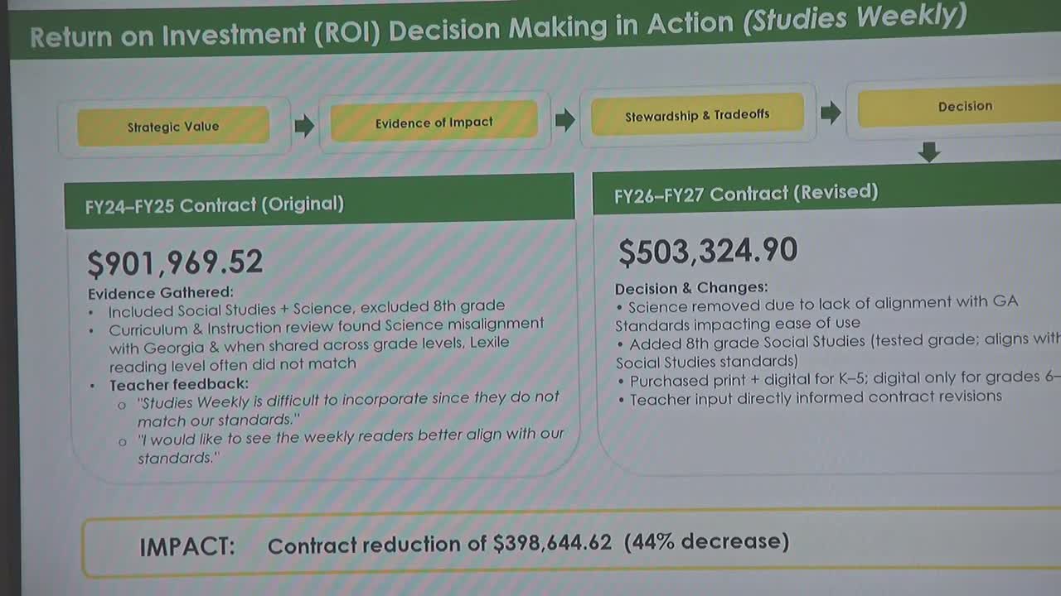This screenshot has width=1061, height=596.
Task: Click the arrow between Strategic Value and Evidence of Impact
Action: (x=304, y=126)
